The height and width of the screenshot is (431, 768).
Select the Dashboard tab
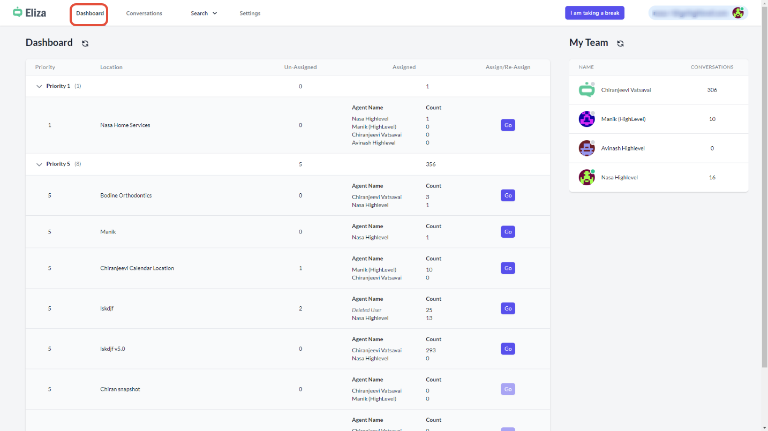click(89, 13)
